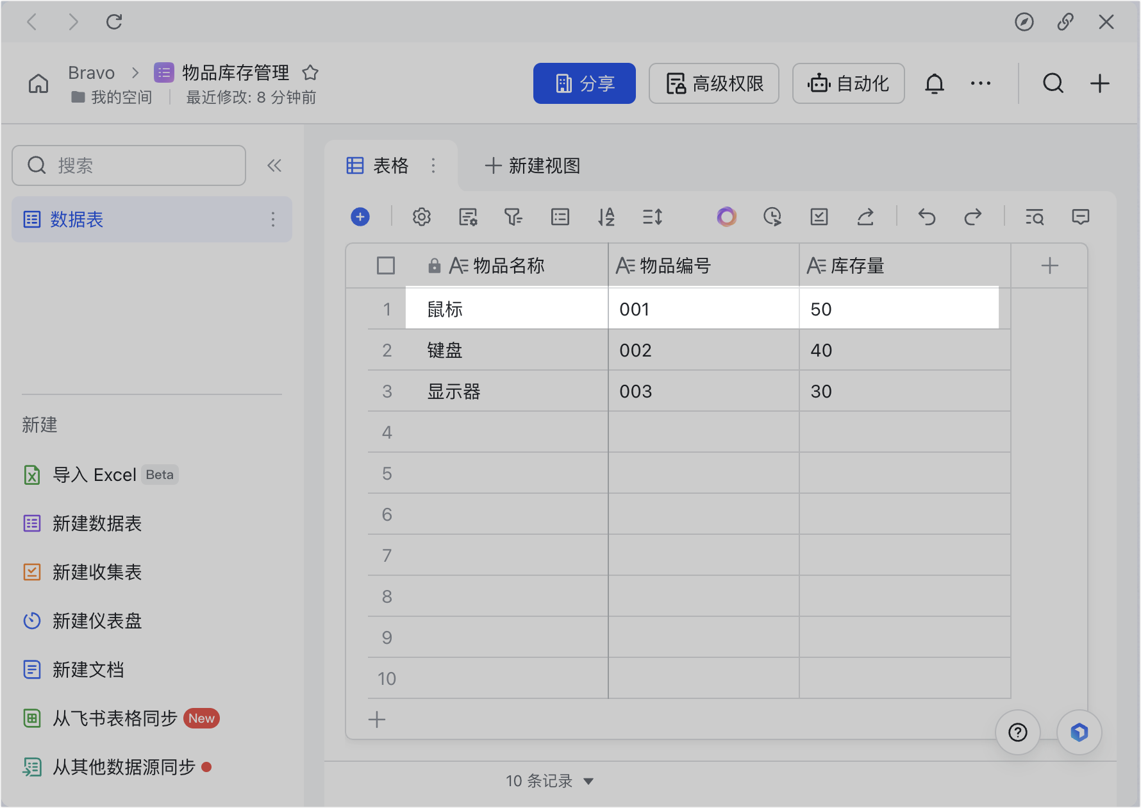Open the 表格 tab options menu
Viewport: 1141px width, 808px height.
(433, 165)
